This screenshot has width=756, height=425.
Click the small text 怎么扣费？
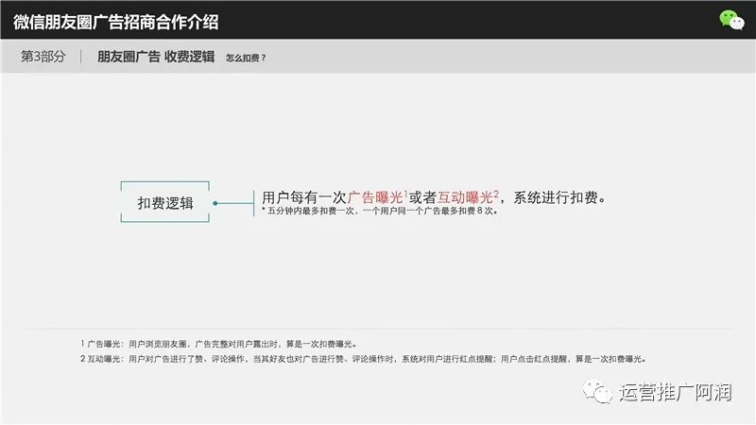[246, 58]
